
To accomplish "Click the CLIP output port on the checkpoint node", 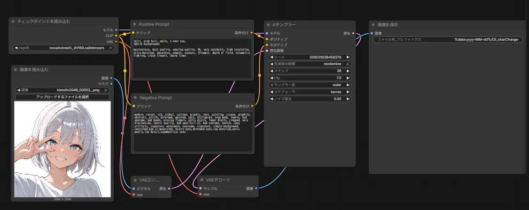I will (117, 35).
